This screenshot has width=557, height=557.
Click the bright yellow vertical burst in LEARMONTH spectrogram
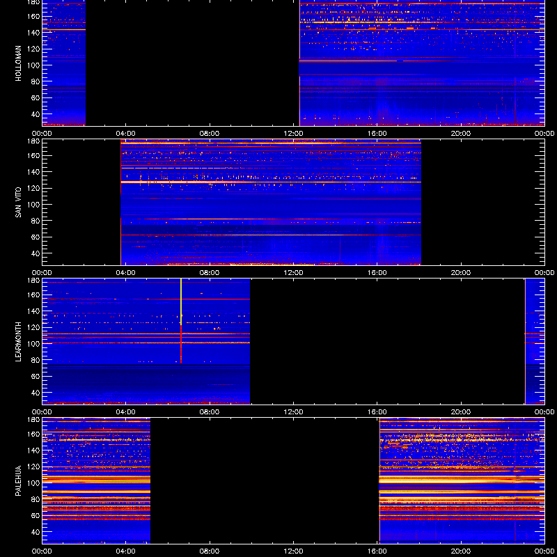181,302
